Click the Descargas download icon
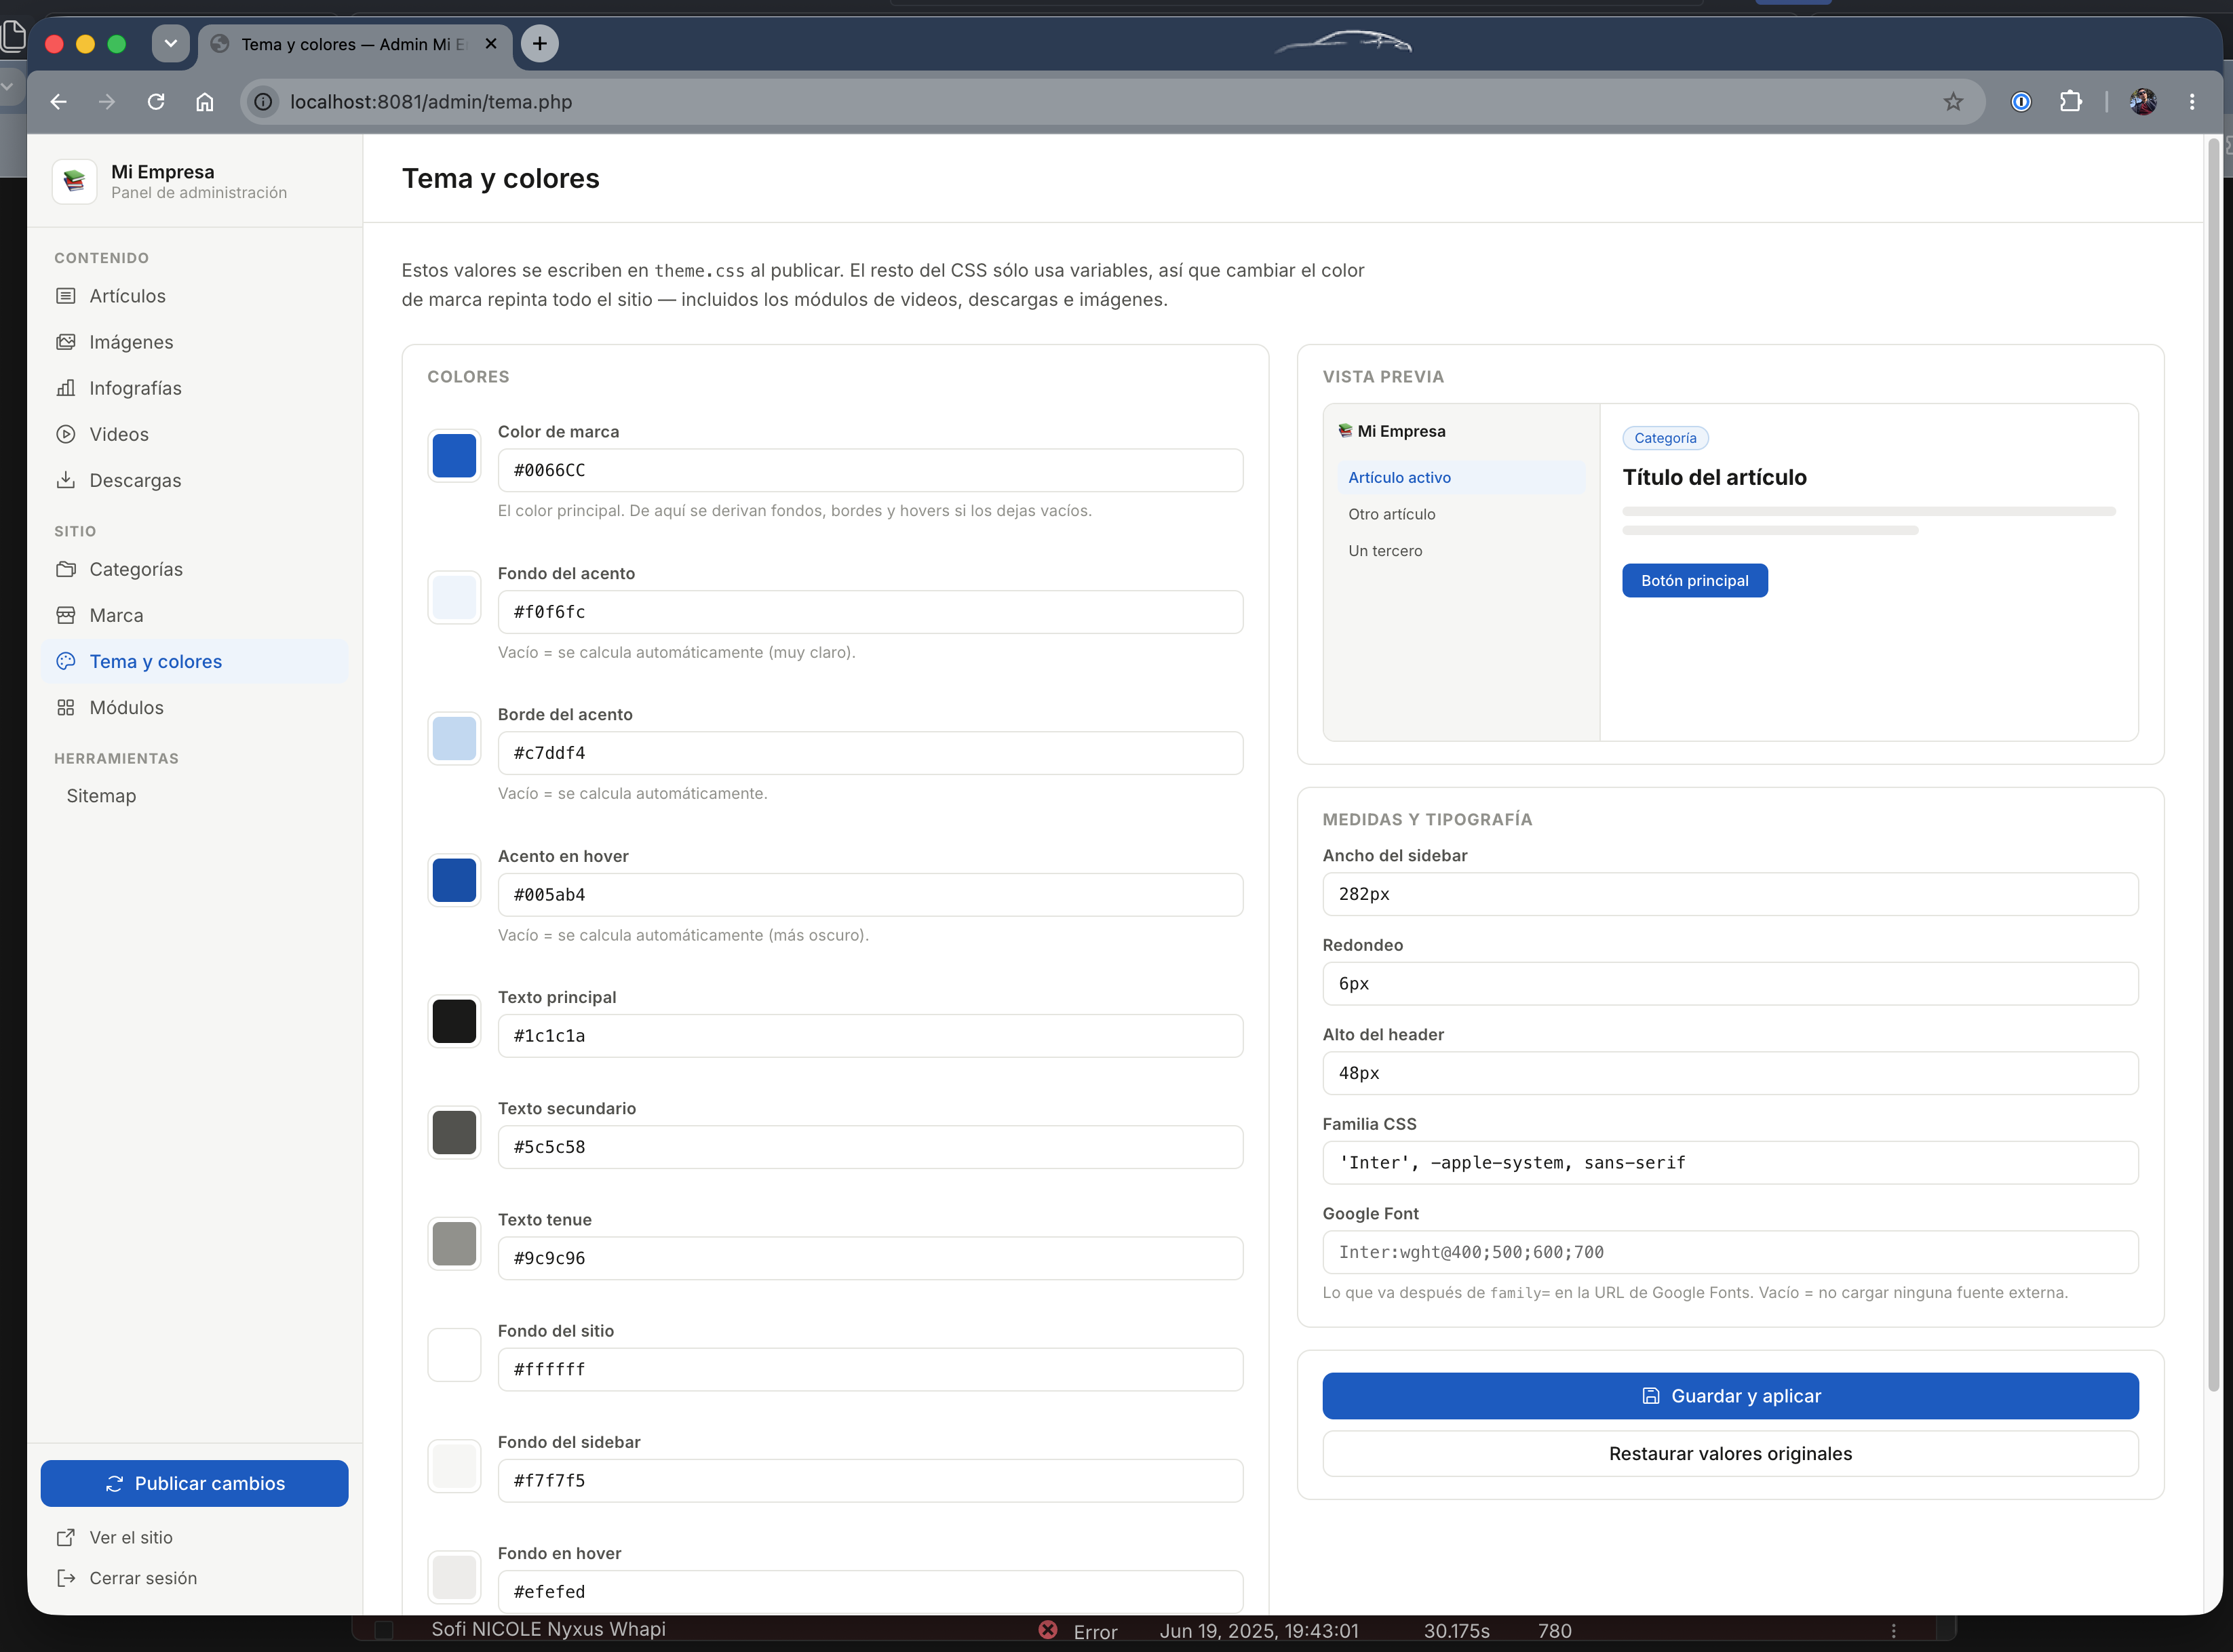 [x=66, y=480]
